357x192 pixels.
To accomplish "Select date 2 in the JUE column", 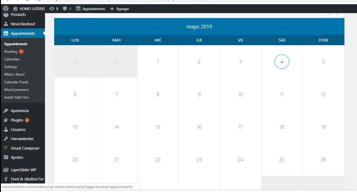I will (x=199, y=61).
